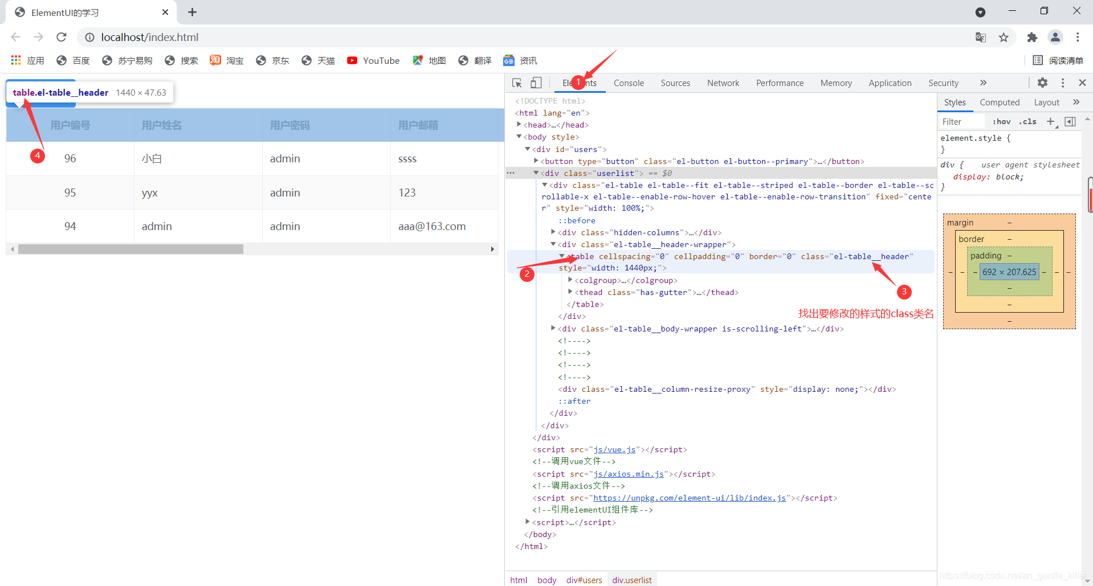Open a new browser tab
Image resolution: width=1093 pixels, height=586 pixels.
click(x=193, y=12)
